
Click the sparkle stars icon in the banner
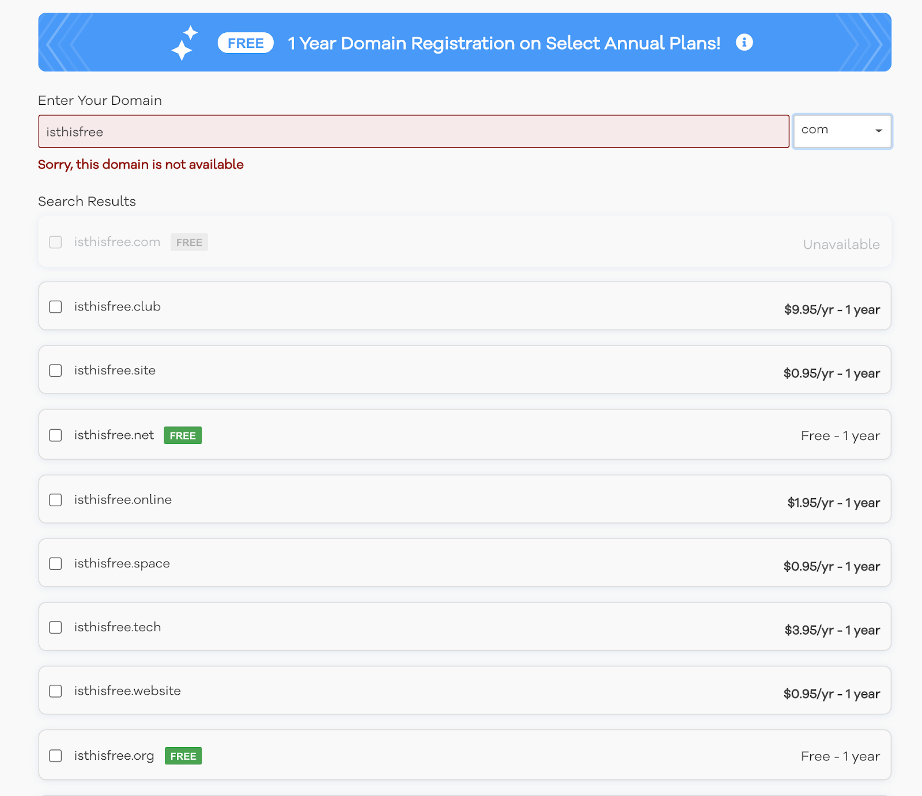pos(184,43)
